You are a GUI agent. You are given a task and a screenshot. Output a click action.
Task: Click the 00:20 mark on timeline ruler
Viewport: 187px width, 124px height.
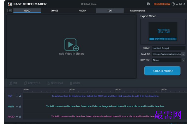point(118,90)
